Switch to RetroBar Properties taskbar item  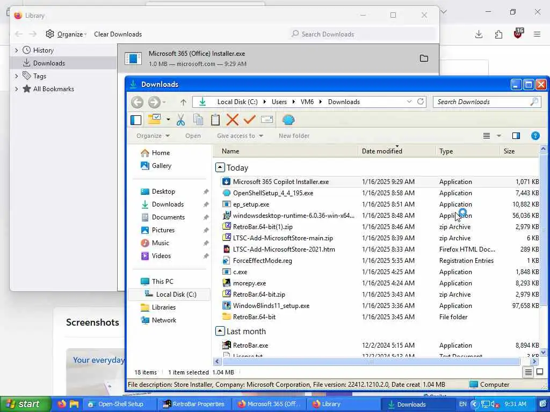click(x=194, y=404)
